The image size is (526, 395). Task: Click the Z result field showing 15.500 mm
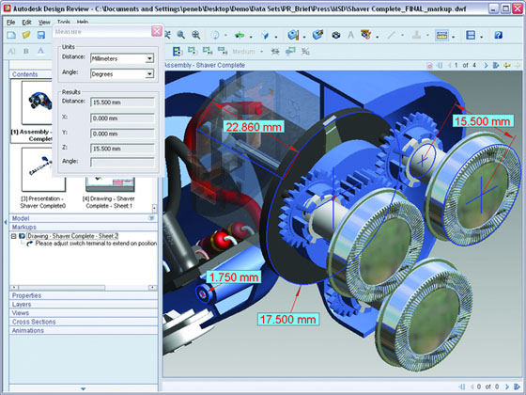coord(122,149)
